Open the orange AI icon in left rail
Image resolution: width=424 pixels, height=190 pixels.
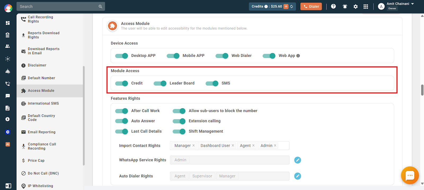pos(8,144)
